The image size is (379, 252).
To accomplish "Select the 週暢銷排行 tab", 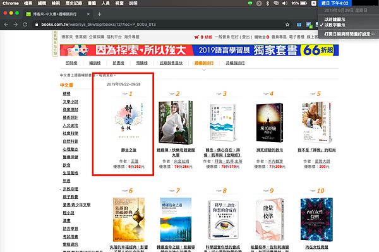I will (204, 63).
